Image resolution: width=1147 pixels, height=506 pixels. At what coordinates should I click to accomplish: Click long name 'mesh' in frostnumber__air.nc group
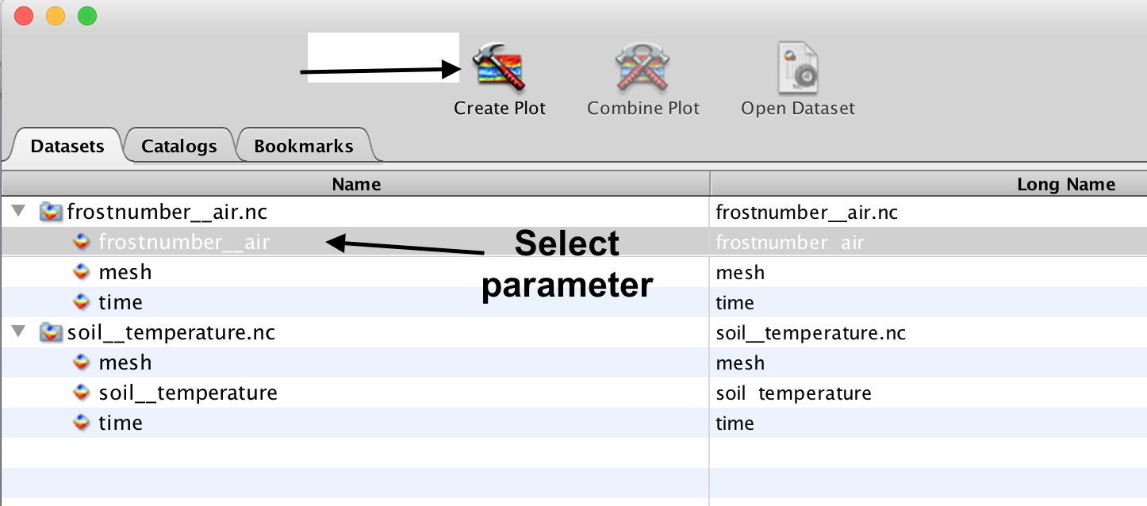[740, 272]
